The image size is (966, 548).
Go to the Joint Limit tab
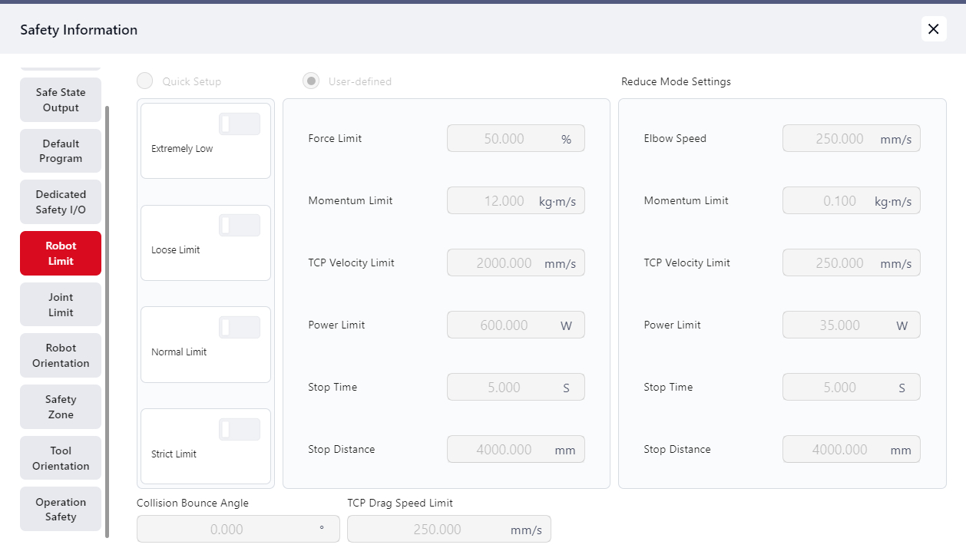(x=61, y=305)
